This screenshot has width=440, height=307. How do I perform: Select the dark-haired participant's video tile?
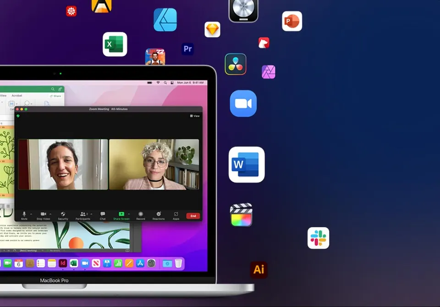coord(63,164)
